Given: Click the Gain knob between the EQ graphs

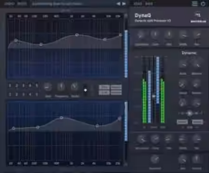Looking at the screenshot, I should (x=48, y=87).
